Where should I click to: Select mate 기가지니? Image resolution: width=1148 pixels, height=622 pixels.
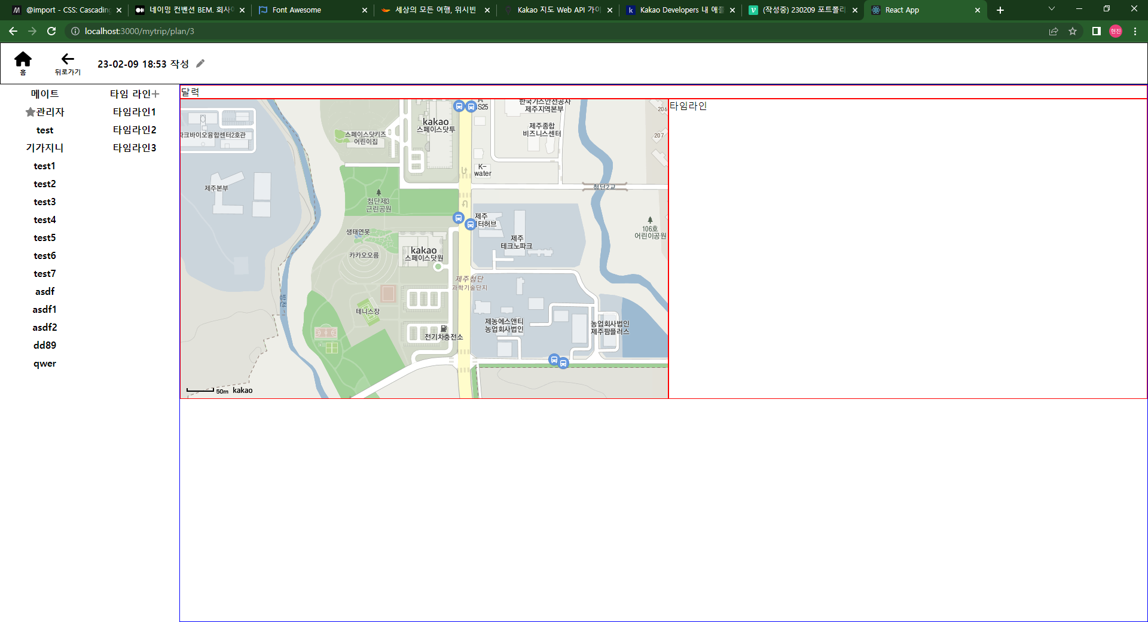click(x=45, y=148)
